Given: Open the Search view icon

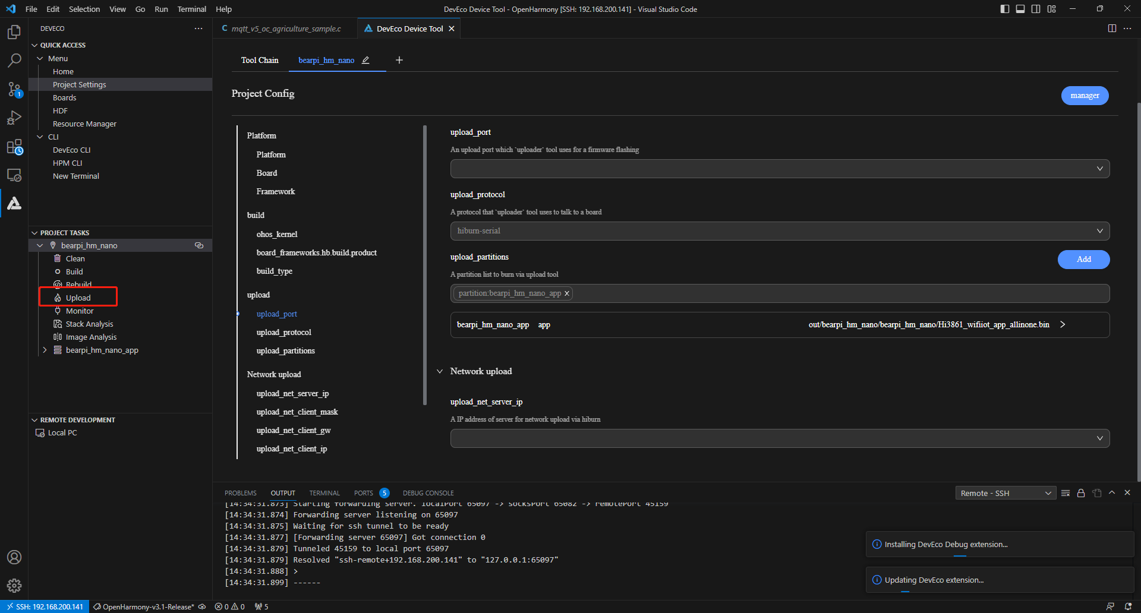Looking at the screenshot, I should point(14,60).
